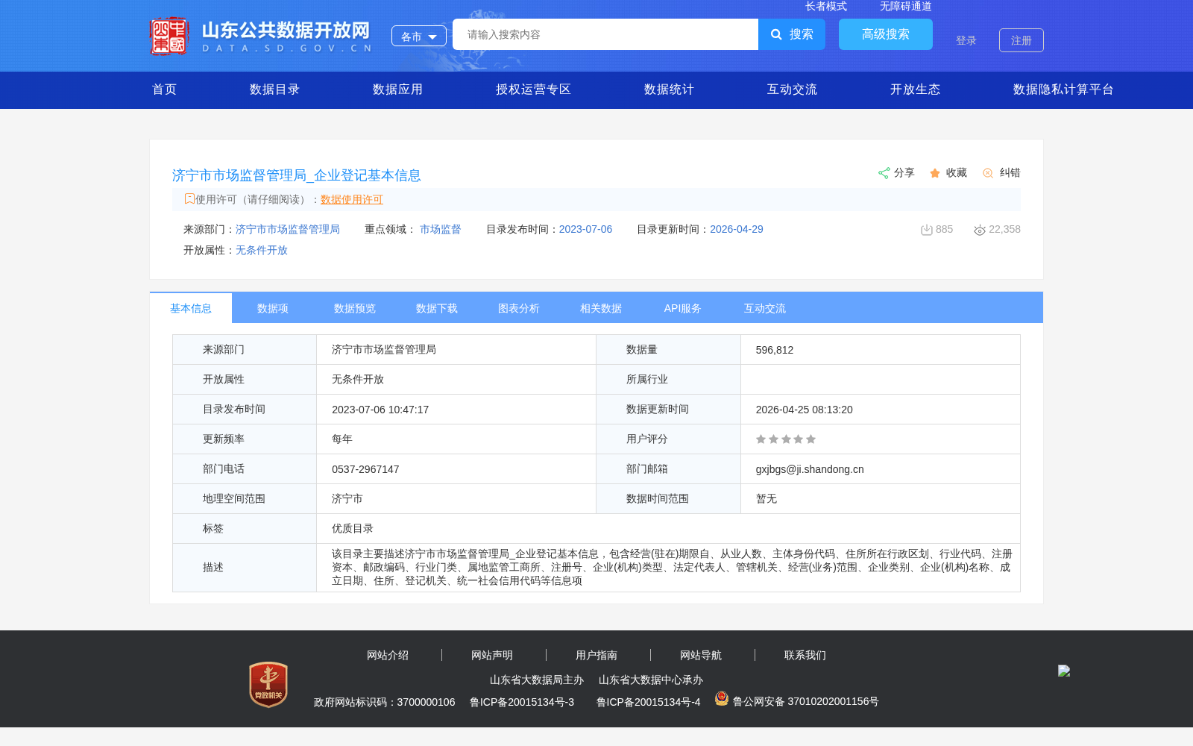Open 用户指南 in the footer
Viewport: 1193px width, 746px height.
[x=596, y=655]
